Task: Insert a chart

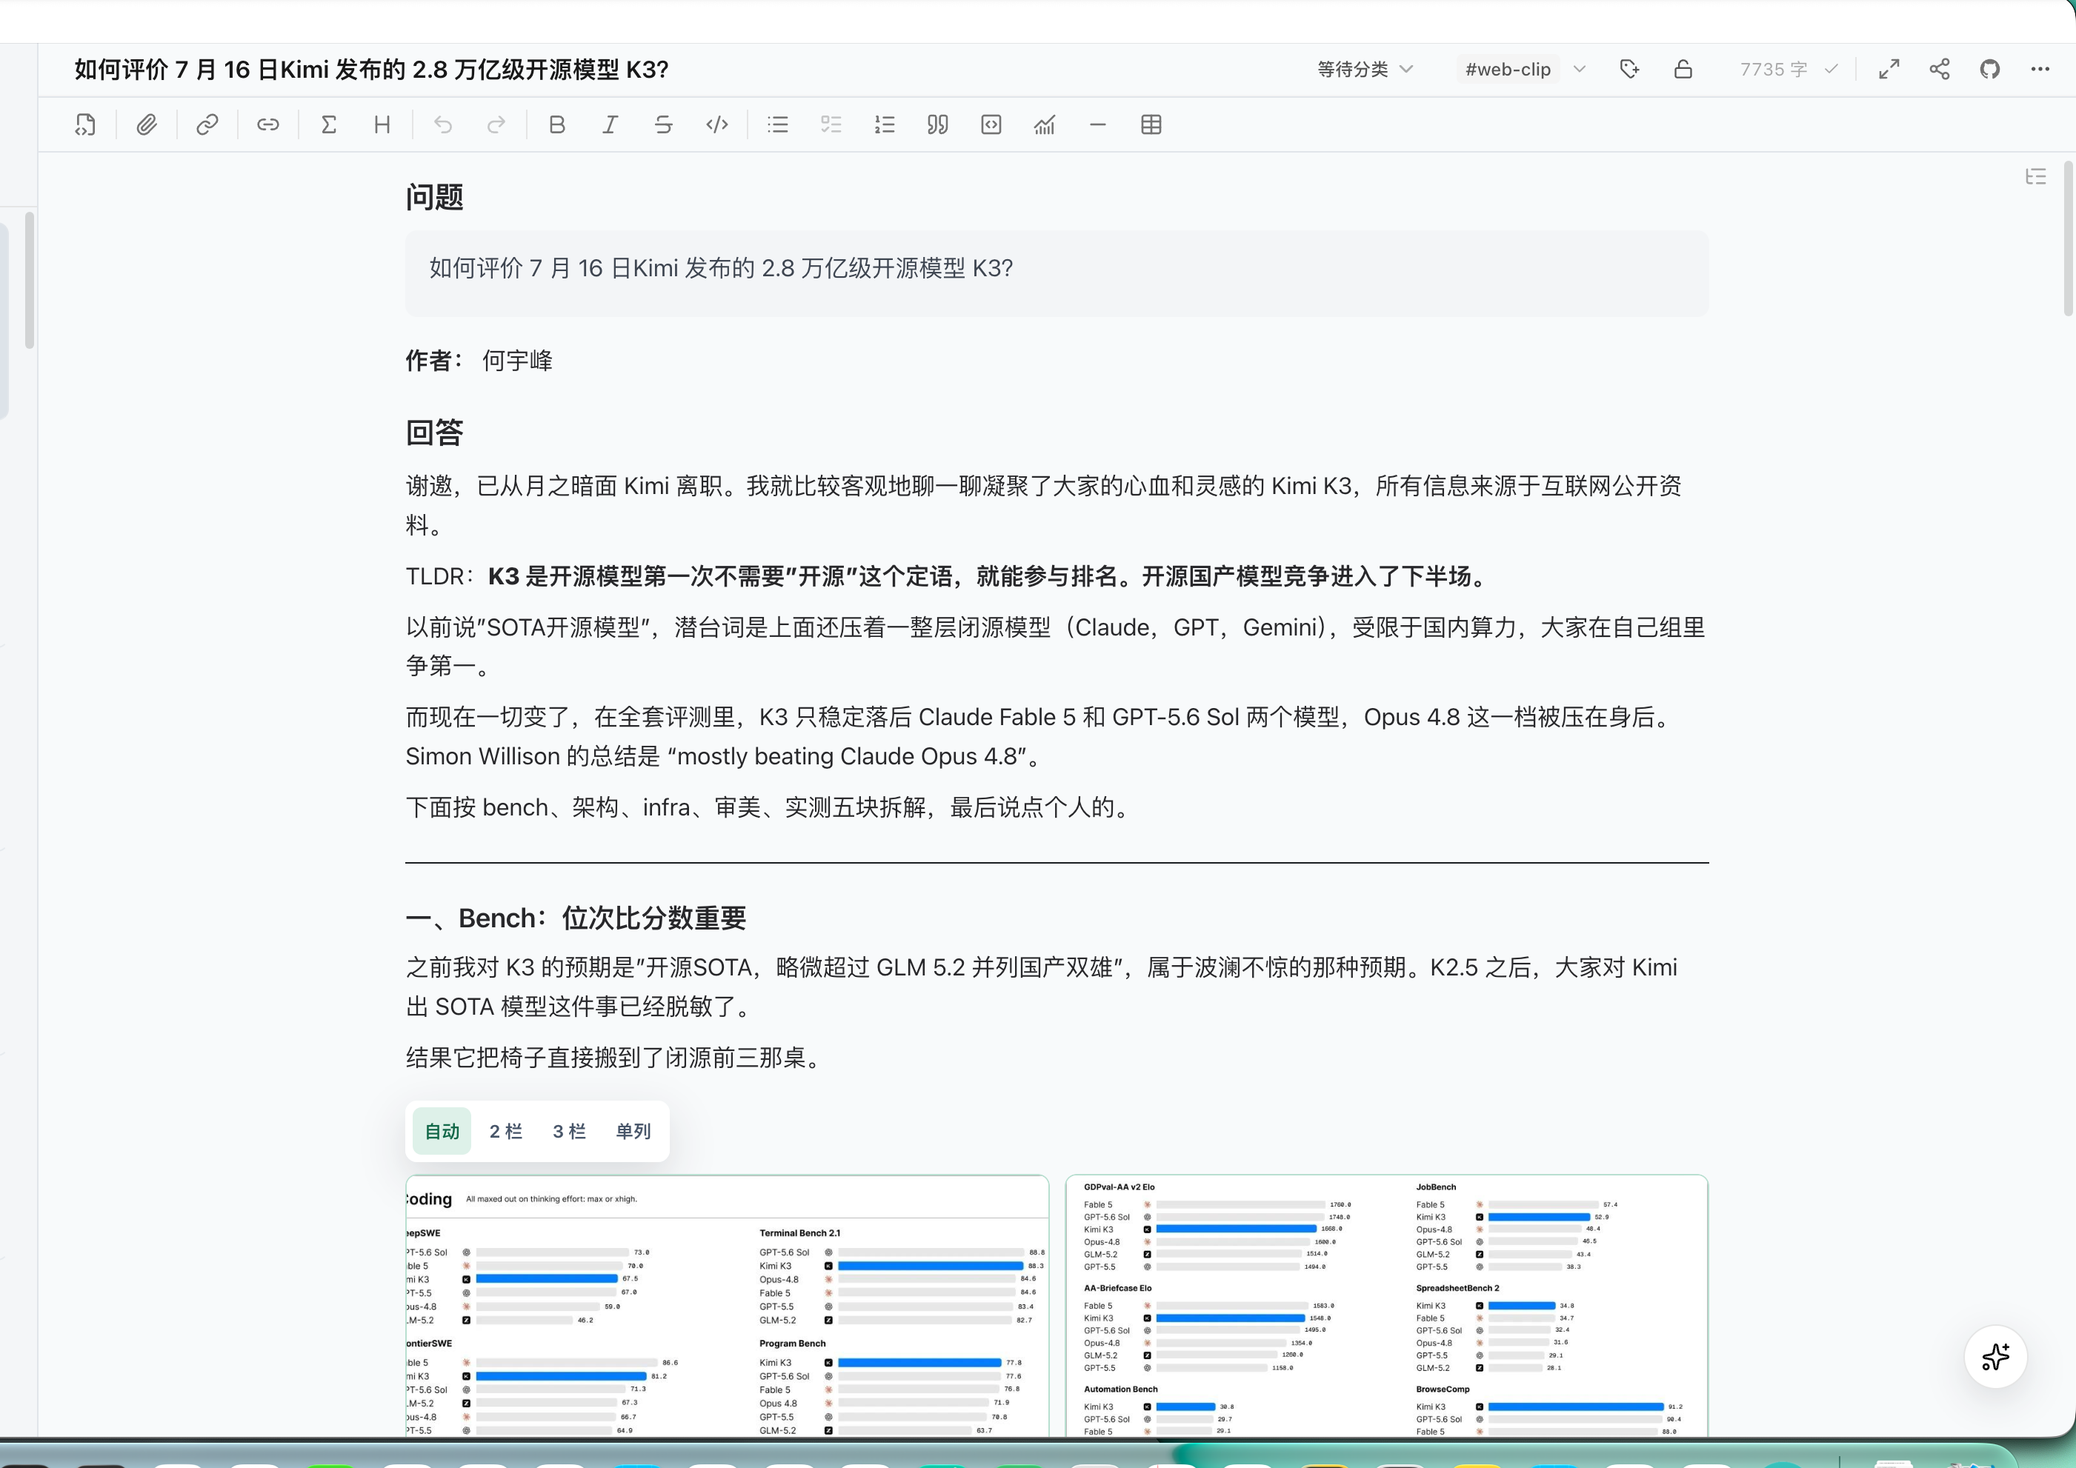Action: pyautogui.click(x=1045, y=124)
